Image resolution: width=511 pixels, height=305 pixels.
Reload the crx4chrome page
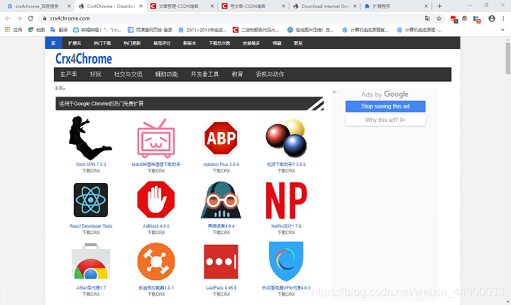pyautogui.click(x=31, y=18)
